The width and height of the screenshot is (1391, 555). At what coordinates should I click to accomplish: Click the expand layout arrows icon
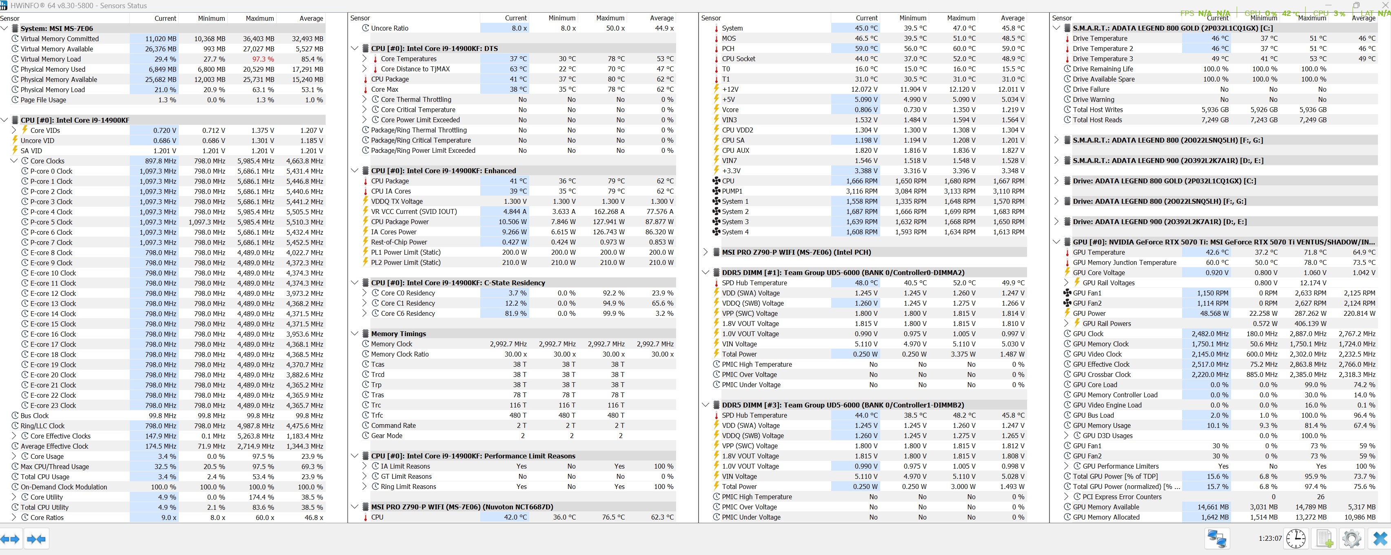coord(10,539)
